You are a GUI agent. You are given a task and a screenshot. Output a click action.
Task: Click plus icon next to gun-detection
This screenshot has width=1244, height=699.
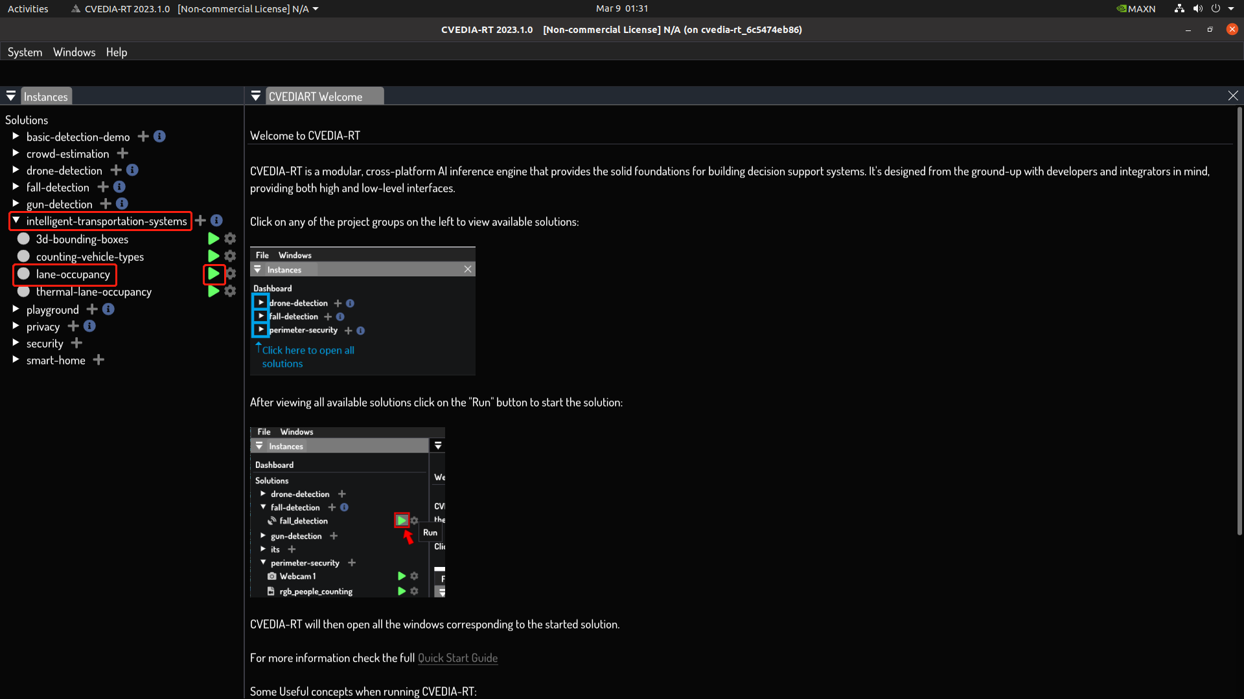tap(106, 204)
